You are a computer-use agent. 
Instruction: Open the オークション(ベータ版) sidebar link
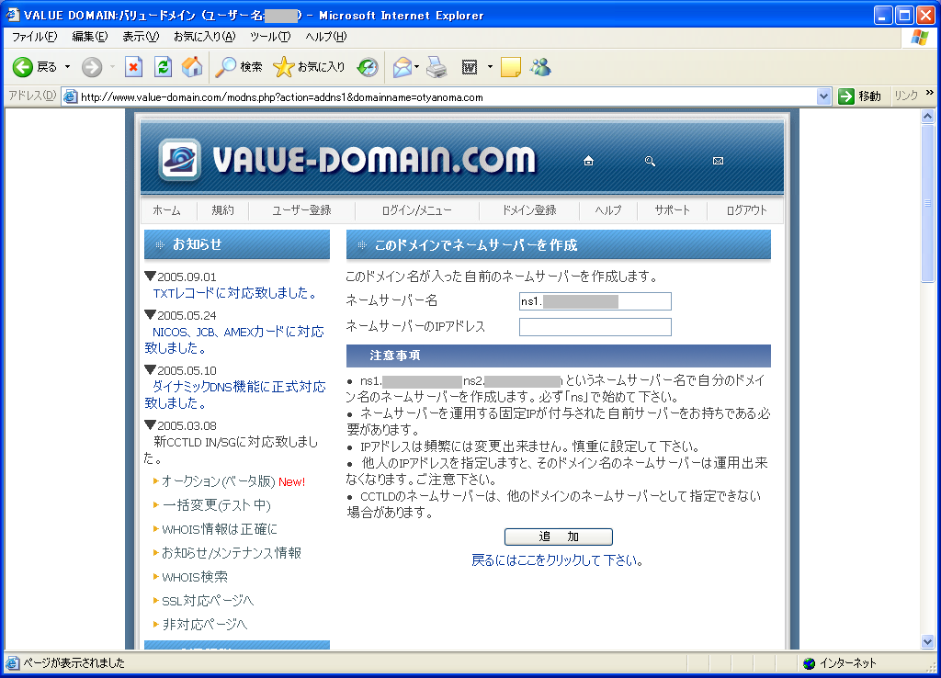(x=219, y=481)
